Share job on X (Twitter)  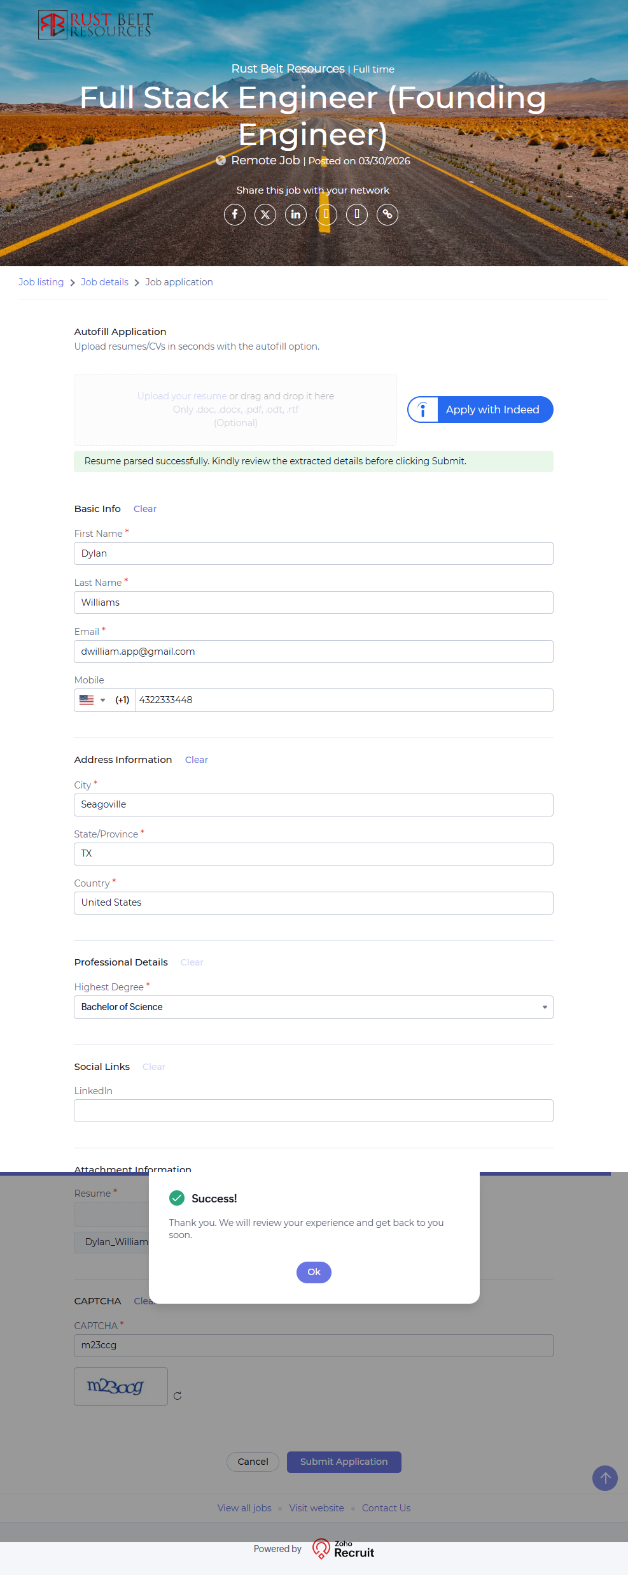tap(265, 215)
